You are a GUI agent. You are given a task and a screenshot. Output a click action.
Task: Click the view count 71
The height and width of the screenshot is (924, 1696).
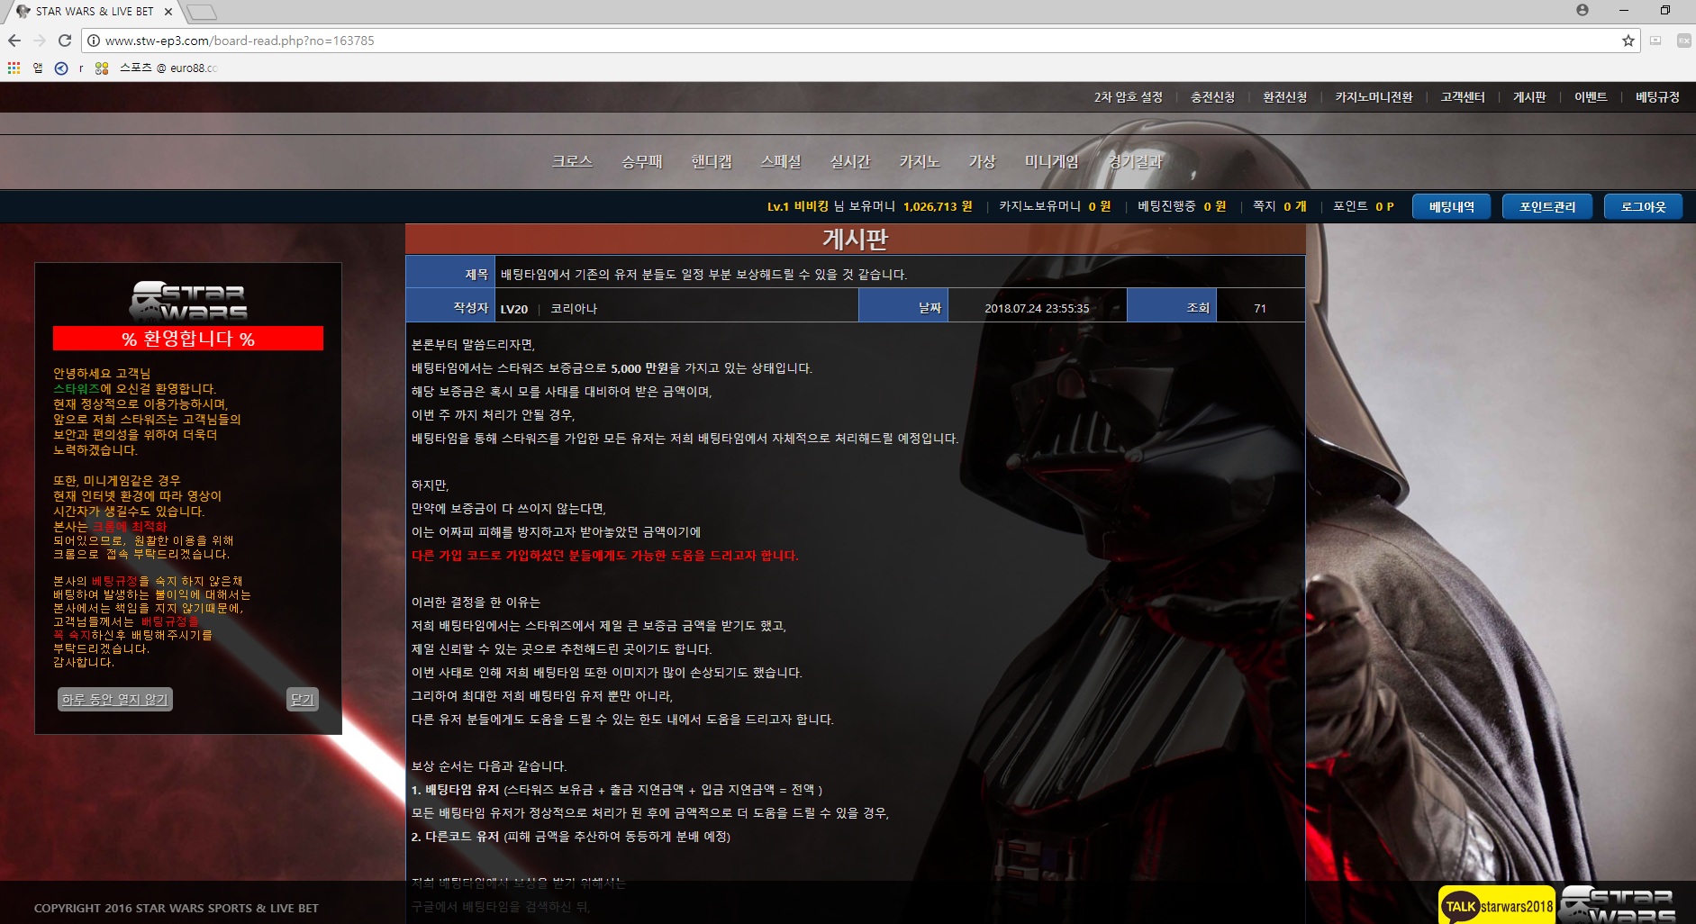pyautogui.click(x=1260, y=308)
